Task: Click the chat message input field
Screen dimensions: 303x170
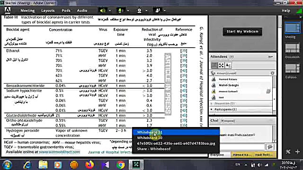Action: tap(242, 147)
